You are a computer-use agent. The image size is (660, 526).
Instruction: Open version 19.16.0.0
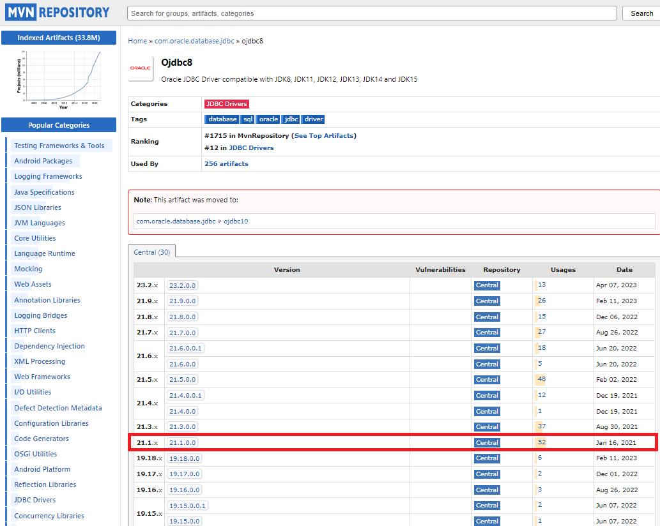(185, 490)
